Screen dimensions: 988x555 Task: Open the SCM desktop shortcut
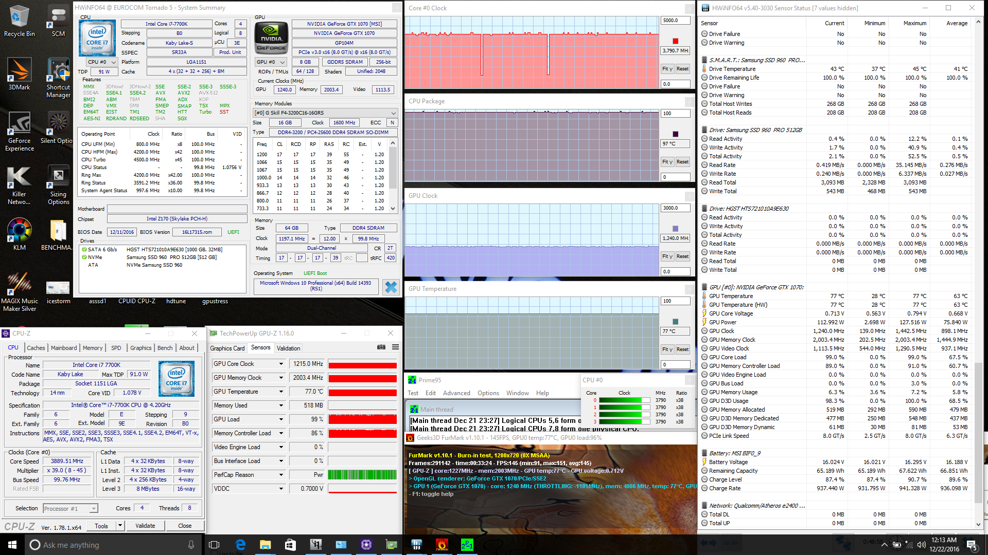tap(58, 21)
